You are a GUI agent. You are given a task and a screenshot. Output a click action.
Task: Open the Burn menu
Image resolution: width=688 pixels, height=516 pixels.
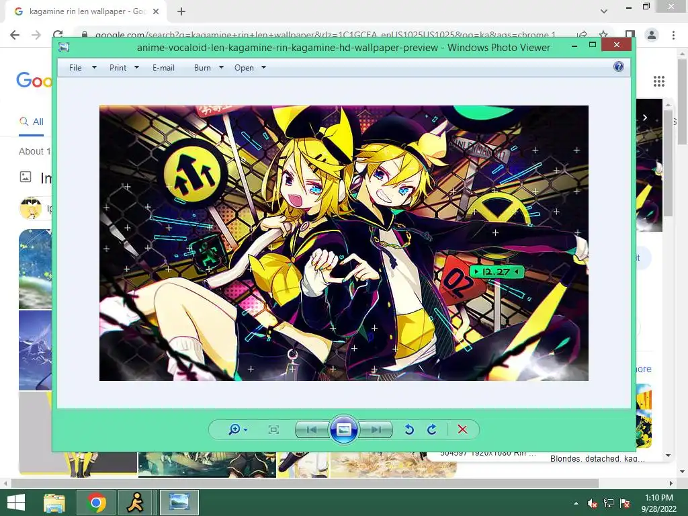202,68
